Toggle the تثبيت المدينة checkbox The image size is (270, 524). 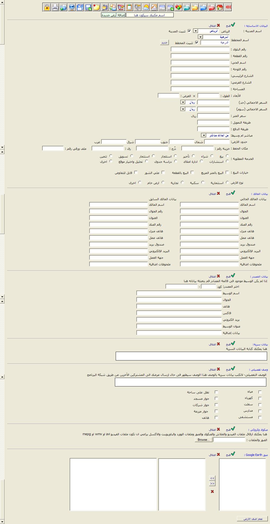click(x=189, y=31)
